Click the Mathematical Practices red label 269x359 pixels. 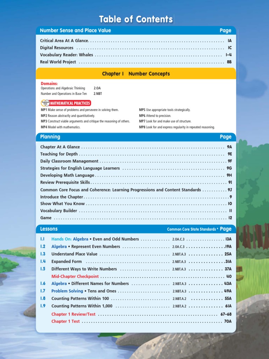(x=70, y=103)
